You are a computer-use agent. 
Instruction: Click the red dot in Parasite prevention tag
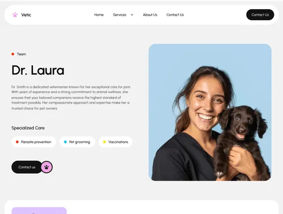pos(17,142)
